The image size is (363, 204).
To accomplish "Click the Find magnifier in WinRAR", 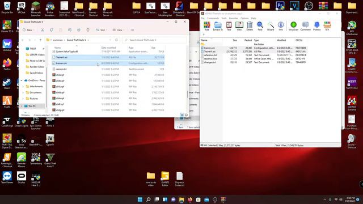I will [260, 26].
